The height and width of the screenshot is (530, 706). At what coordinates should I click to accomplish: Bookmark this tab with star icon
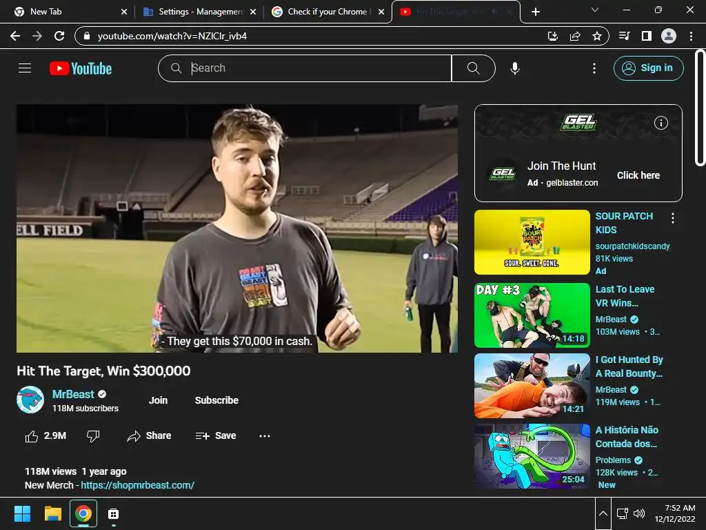[x=597, y=36]
